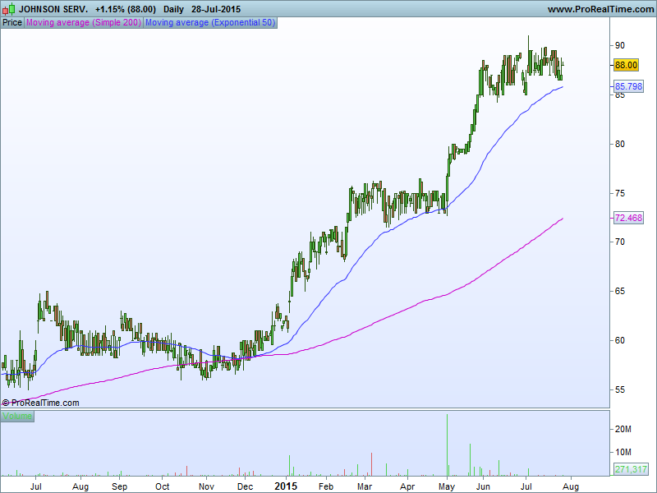
Task: Open Moving average (Simple 200) indicator label
Action: [84, 23]
